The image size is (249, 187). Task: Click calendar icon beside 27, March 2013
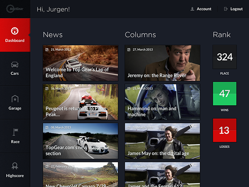(x=129, y=49)
